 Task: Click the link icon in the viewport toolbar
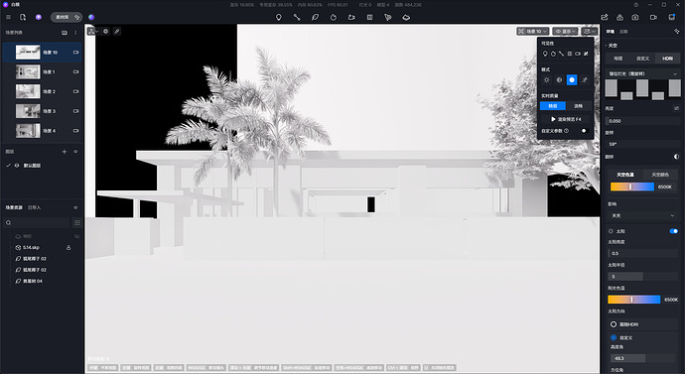pyautogui.click(x=117, y=32)
